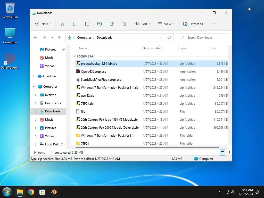Open the New dropdown menu

pos(43,24)
